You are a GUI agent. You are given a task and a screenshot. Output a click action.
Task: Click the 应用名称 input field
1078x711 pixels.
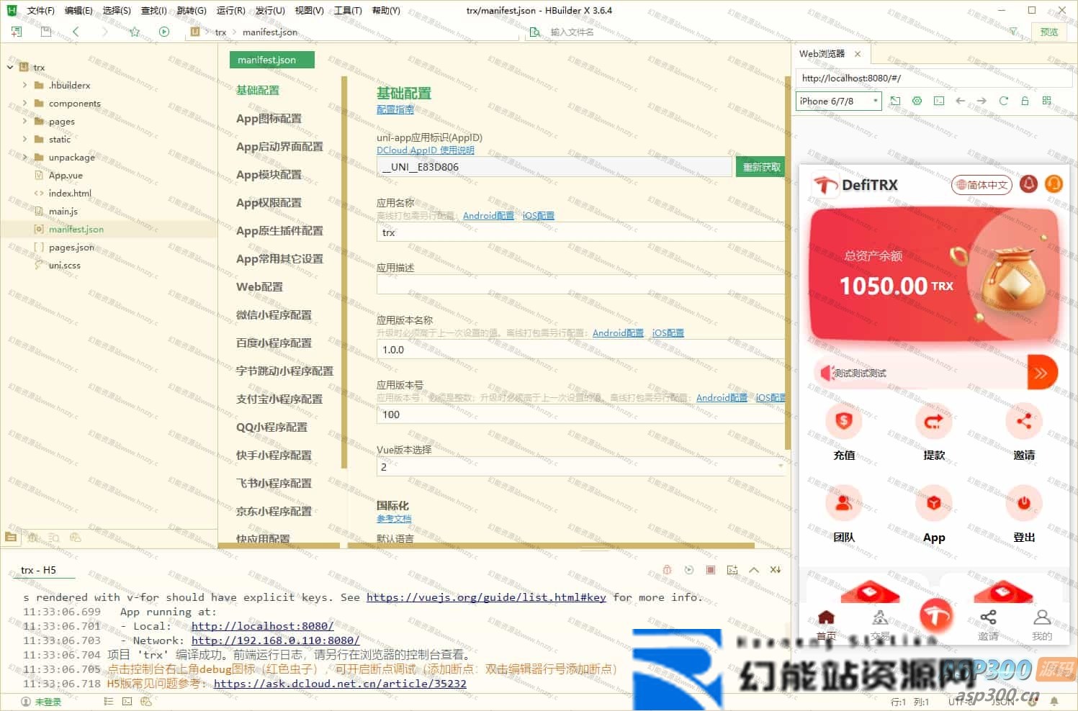coord(580,232)
